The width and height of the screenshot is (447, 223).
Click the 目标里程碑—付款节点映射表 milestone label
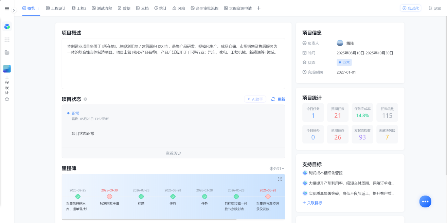click(x=236, y=206)
